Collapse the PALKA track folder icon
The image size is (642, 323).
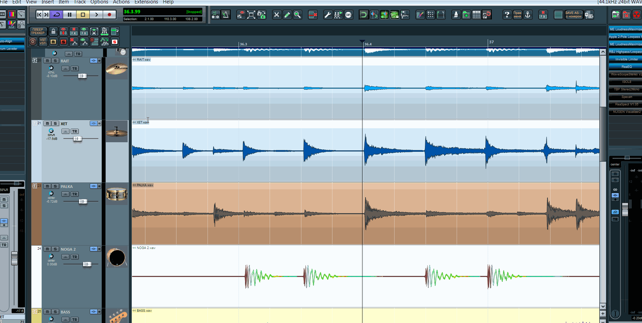point(34,186)
